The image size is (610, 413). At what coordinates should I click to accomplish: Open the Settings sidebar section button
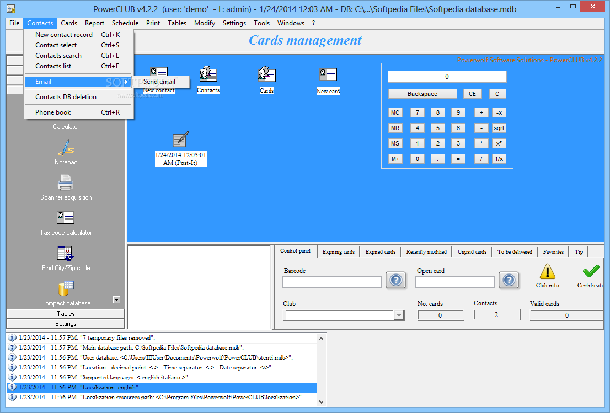[65, 324]
